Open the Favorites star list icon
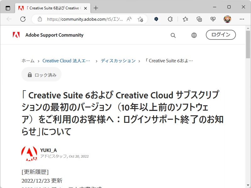Image resolution: width=251 pixels, height=188 pixels. 185,19
